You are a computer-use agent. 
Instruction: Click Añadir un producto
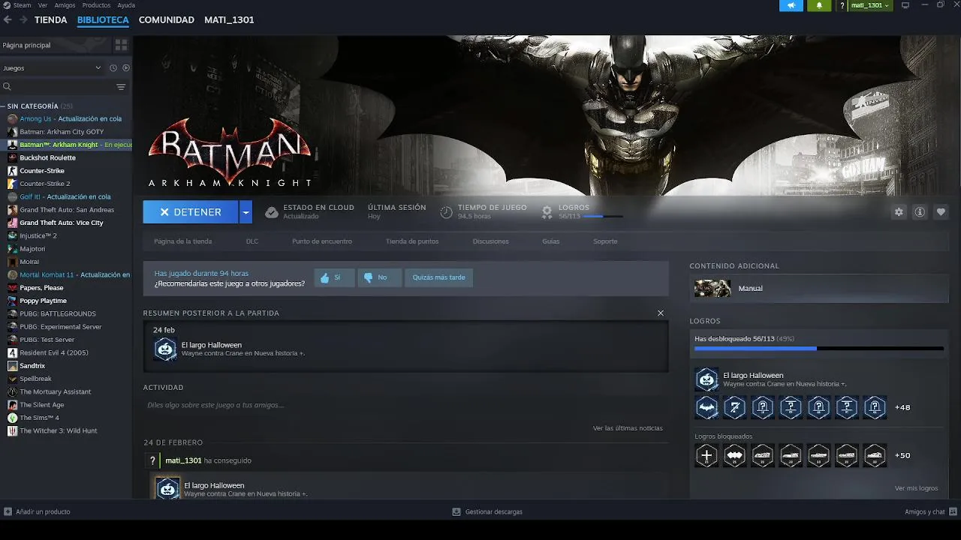[38, 511]
